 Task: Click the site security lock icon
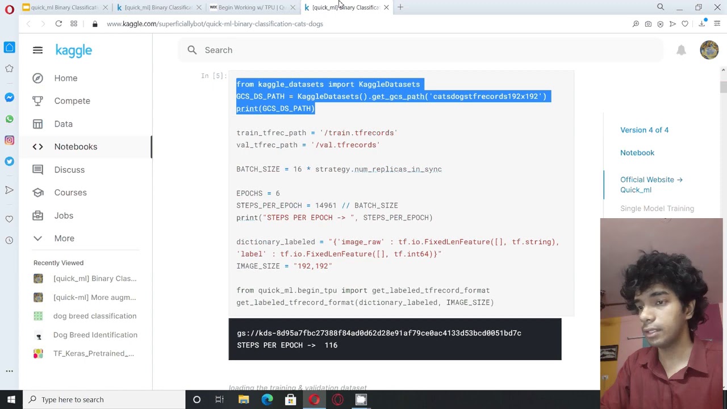pyautogui.click(x=95, y=24)
